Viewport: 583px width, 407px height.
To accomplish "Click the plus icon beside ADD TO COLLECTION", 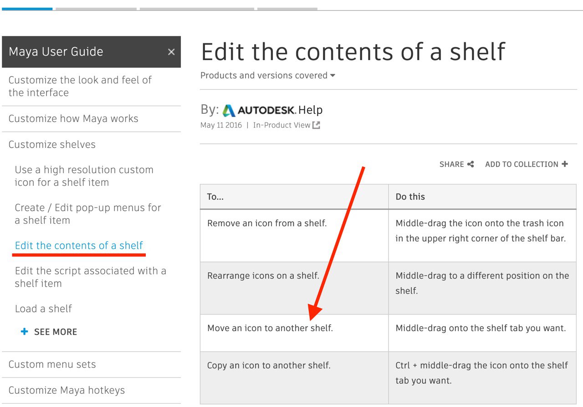I will (565, 164).
